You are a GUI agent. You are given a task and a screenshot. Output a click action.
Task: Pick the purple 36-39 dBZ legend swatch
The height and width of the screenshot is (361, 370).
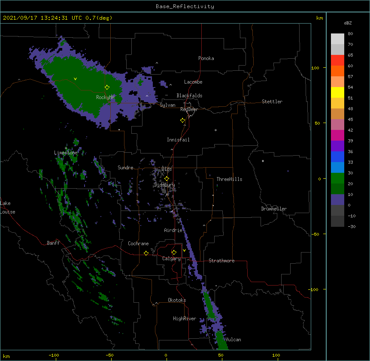pos(337,146)
